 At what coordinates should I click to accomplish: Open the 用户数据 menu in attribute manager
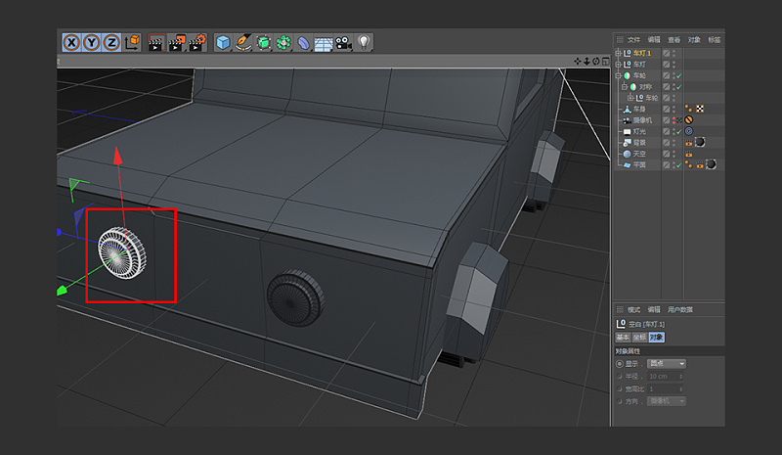pos(679,309)
